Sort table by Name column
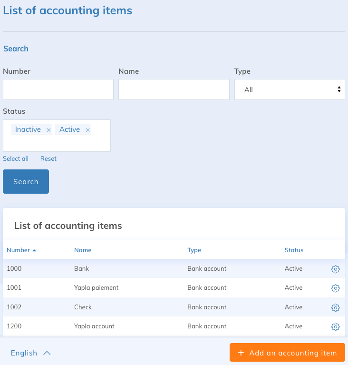 pos(83,250)
